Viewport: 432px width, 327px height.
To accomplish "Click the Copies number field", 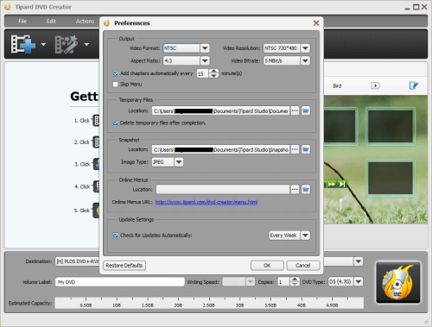I will point(283,281).
